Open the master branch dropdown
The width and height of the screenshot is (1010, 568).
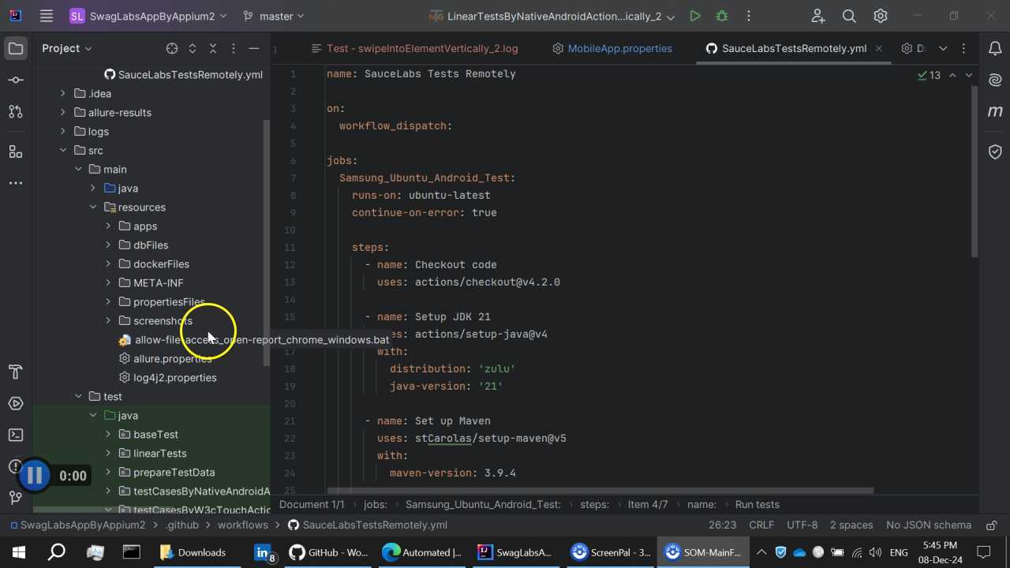[273, 16]
